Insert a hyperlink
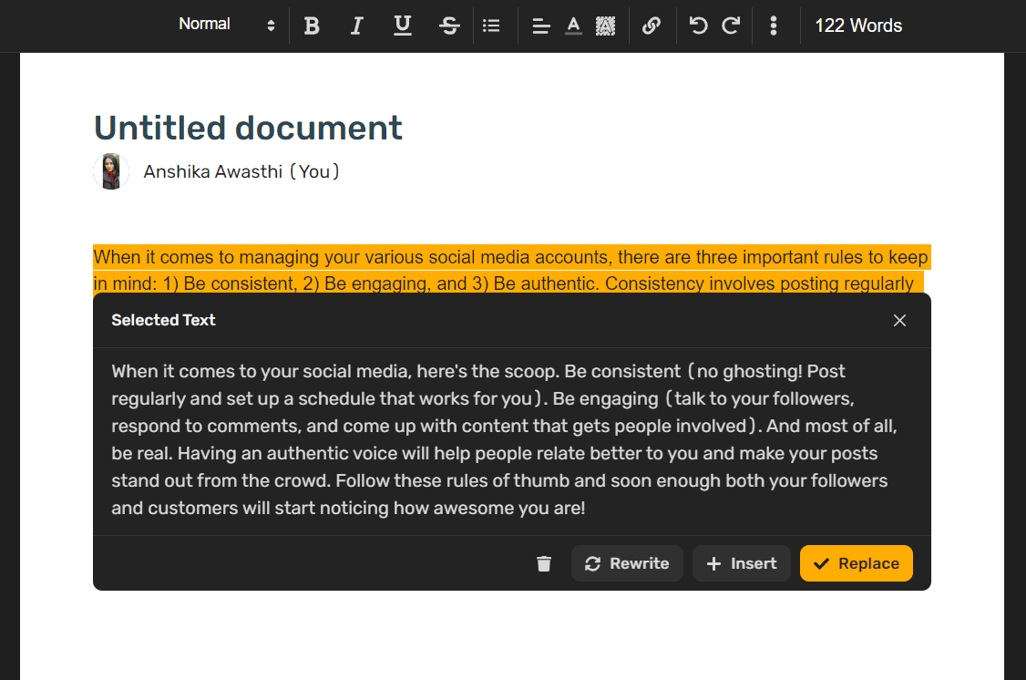This screenshot has height=680, width=1026. point(651,26)
